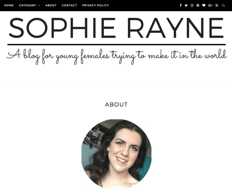The image size is (232, 195).
Task: Click the About page heading
Action: pyautogui.click(x=116, y=105)
